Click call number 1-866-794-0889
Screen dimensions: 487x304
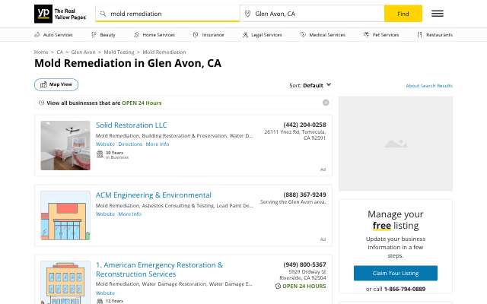405,289
